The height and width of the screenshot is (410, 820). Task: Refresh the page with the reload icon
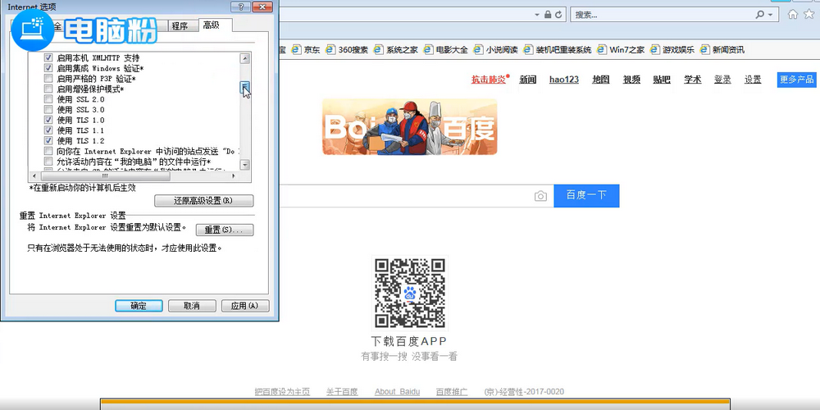(558, 15)
